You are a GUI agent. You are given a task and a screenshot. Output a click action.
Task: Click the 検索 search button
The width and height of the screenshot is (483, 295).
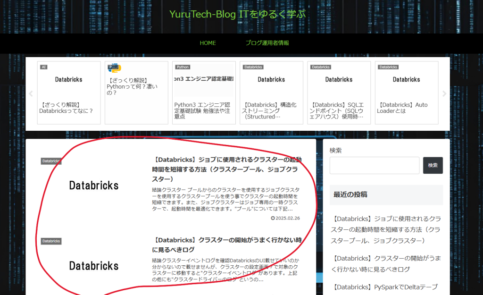[433, 165]
